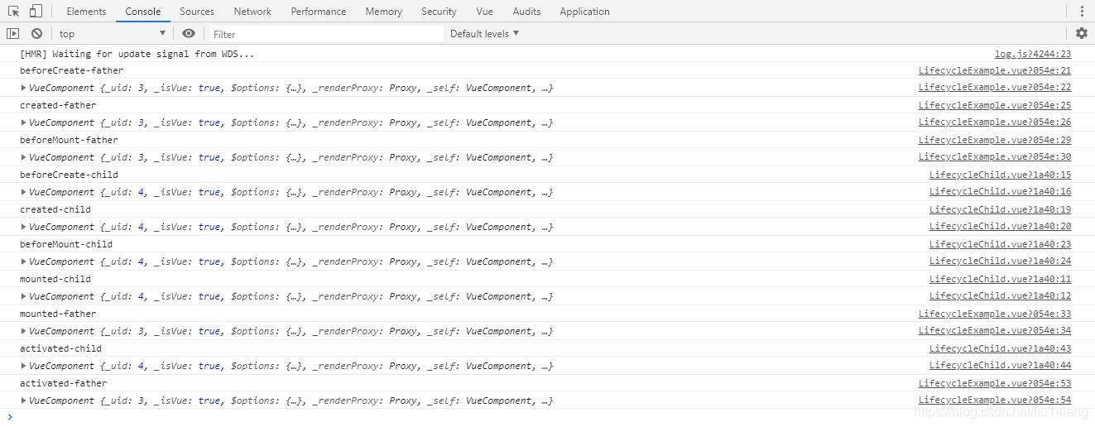Open source link LifecycleChild.vue?1a40:11
1095x427 pixels.
coord(1000,279)
